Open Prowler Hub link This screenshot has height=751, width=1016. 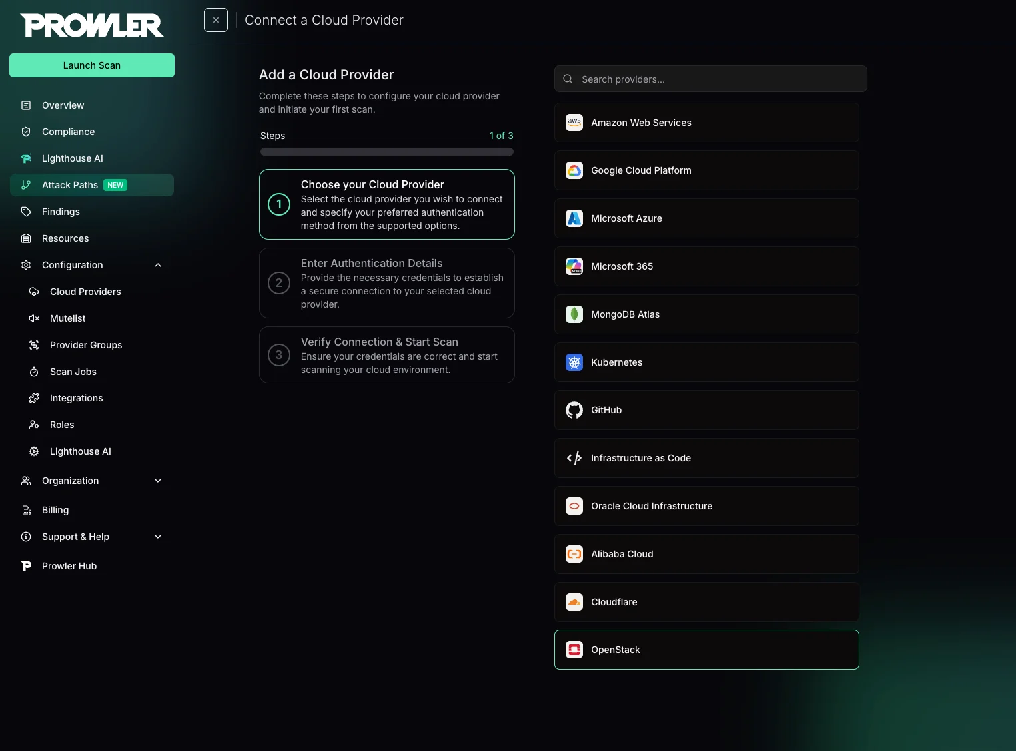92,566
